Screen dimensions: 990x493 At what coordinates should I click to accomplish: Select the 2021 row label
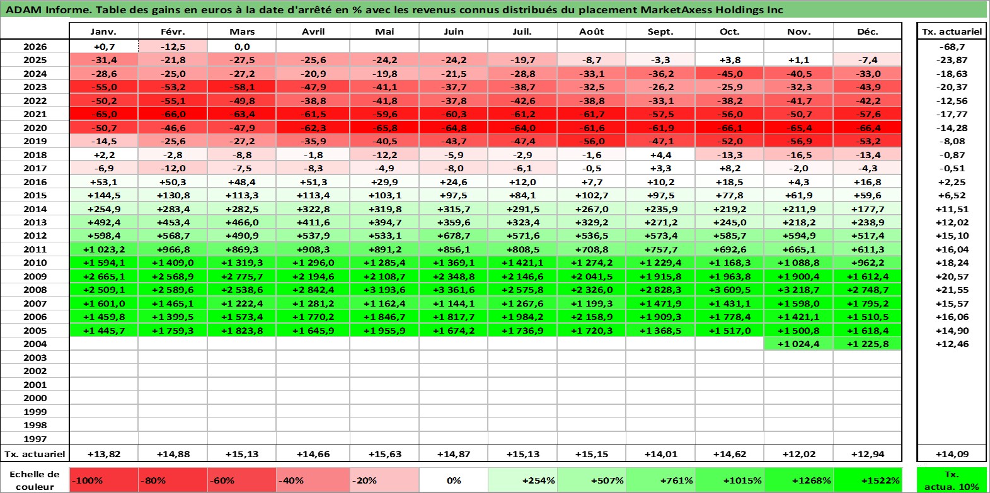(x=35, y=114)
